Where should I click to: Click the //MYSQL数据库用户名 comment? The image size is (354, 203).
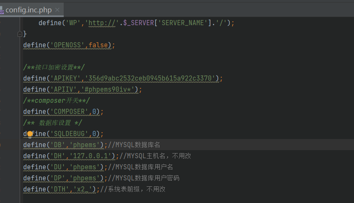click(x=140, y=167)
